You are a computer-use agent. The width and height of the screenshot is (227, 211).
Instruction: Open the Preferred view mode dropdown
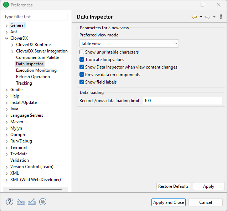(129, 44)
